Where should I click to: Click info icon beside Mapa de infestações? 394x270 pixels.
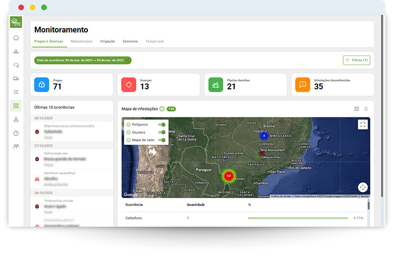pos(162,109)
